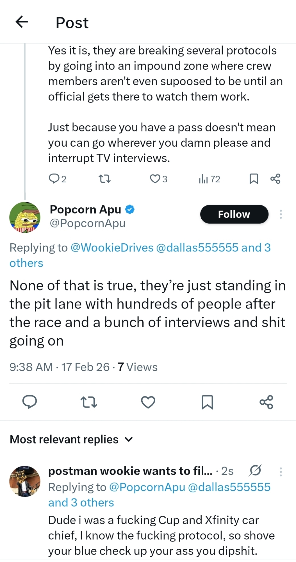This screenshot has width=296, height=562.
Task: Like the top tweet with 3 likes
Action: pyautogui.click(x=155, y=179)
